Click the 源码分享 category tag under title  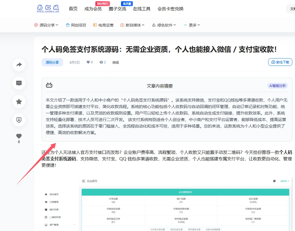[52, 62]
